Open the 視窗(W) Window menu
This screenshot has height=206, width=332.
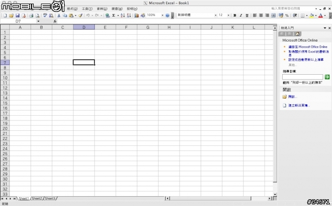pyautogui.click(x=117, y=9)
